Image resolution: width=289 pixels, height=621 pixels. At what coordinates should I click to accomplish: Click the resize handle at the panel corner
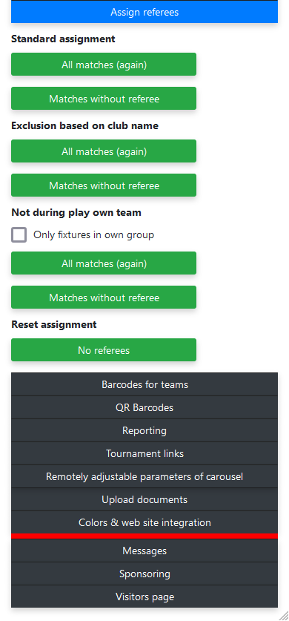coord(284,616)
